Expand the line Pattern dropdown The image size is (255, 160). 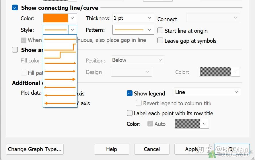(x=133, y=30)
